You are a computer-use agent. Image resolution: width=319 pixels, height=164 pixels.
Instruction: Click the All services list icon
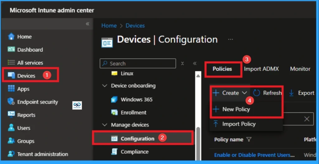[11, 63]
